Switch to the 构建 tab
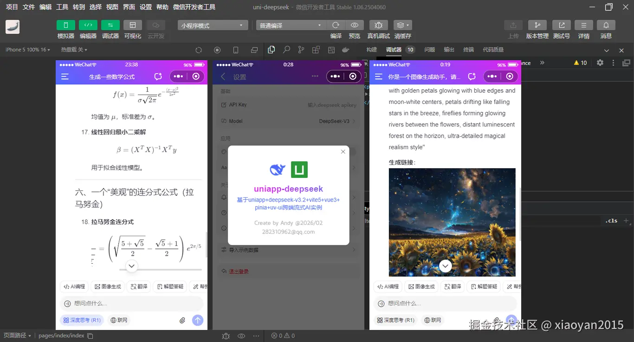 pos(372,50)
